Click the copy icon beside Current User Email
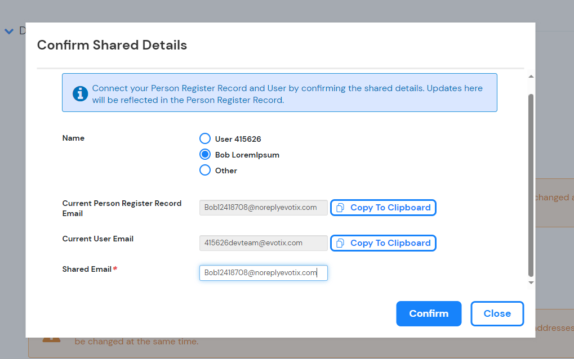Screen dimensions: 574x359 click(x=339, y=243)
